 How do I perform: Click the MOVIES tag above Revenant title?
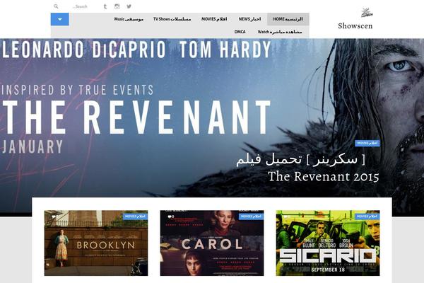pyautogui.click(x=367, y=143)
